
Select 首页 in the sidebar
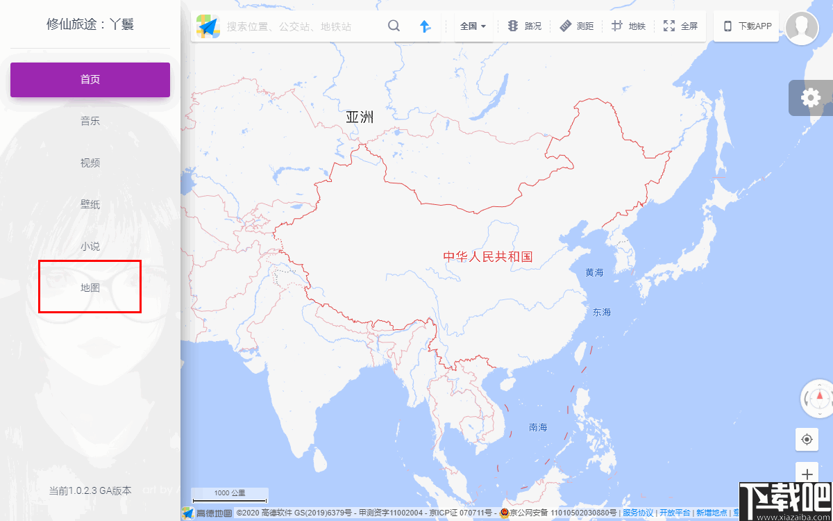[x=90, y=79]
